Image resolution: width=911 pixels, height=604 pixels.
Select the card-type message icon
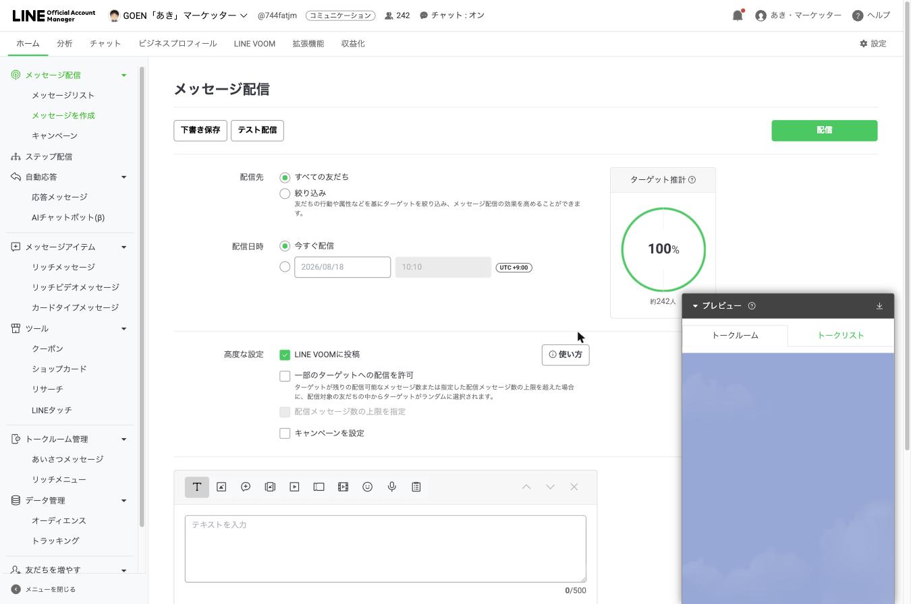tap(319, 487)
